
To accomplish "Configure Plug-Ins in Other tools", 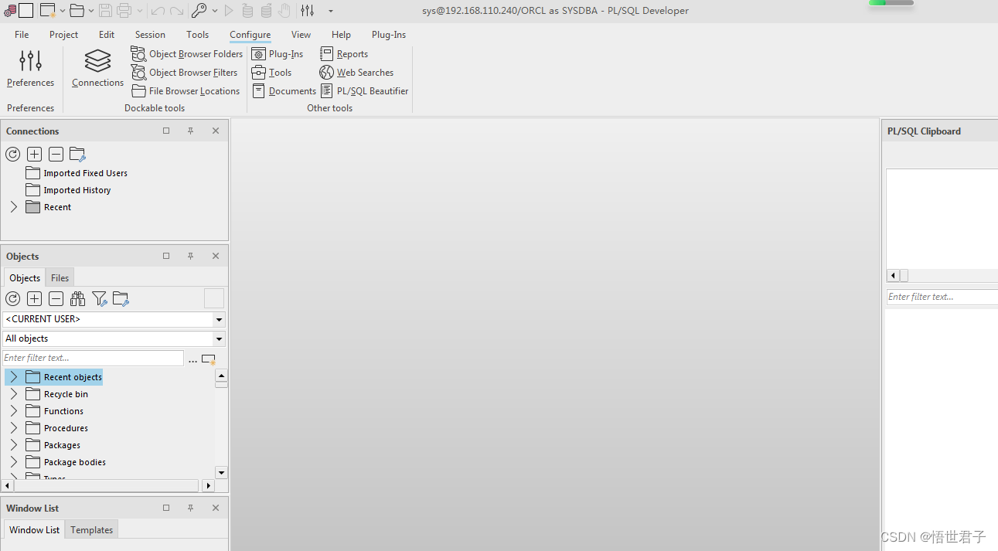I will pos(278,54).
